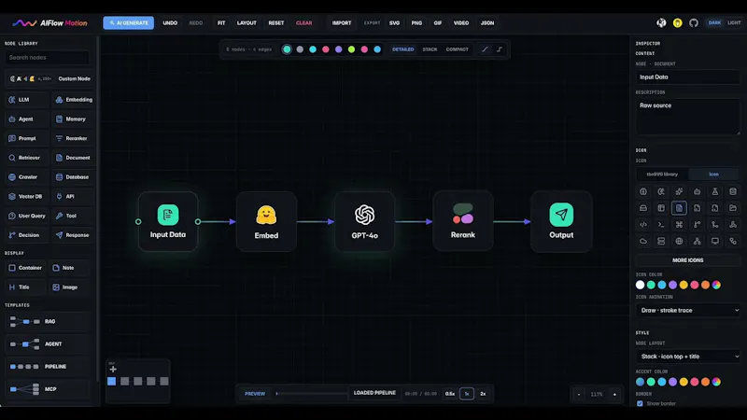The height and width of the screenshot is (420, 747).
Task: Set node view to Detailed
Action: pyautogui.click(x=403, y=49)
